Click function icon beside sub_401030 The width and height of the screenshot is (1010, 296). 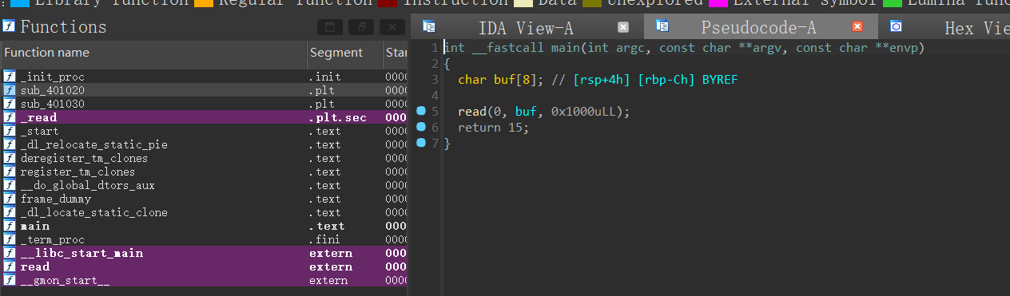point(10,104)
